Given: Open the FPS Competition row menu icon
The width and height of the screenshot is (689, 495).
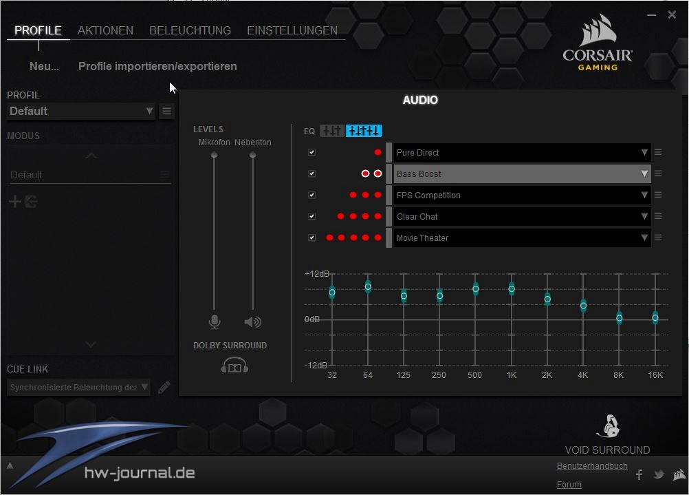Looking at the screenshot, I should 658,194.
